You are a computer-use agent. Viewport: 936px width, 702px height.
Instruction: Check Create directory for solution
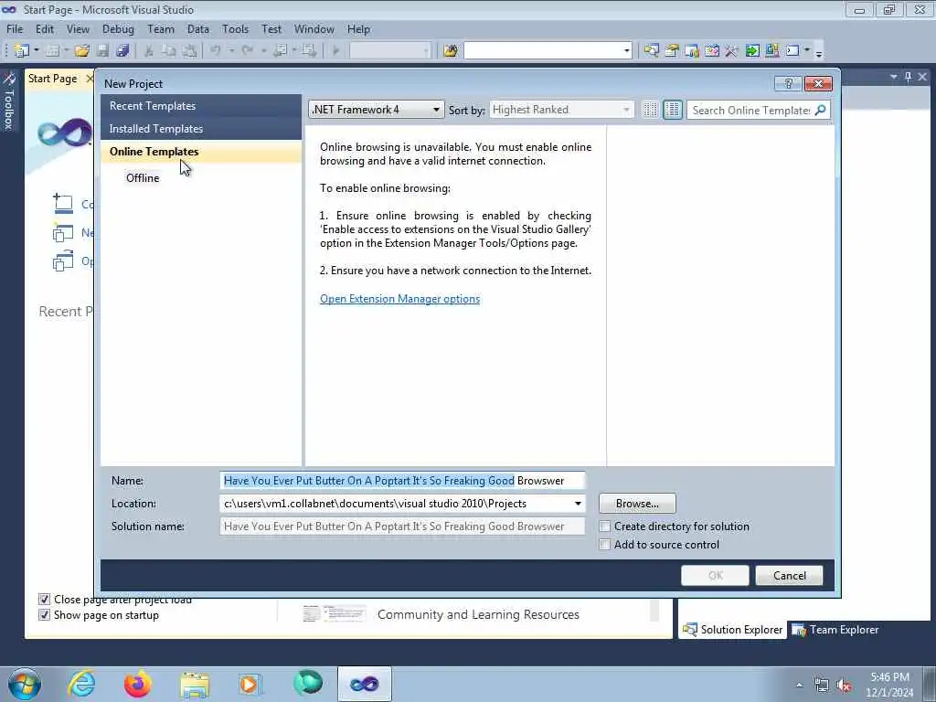605,526
